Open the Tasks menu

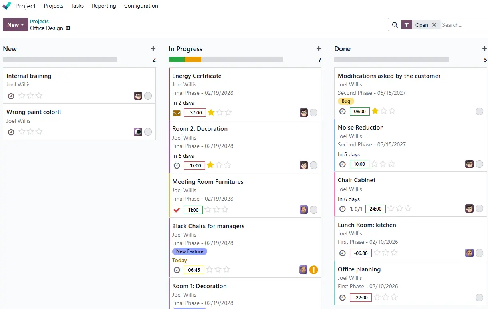tap(77, 6)
